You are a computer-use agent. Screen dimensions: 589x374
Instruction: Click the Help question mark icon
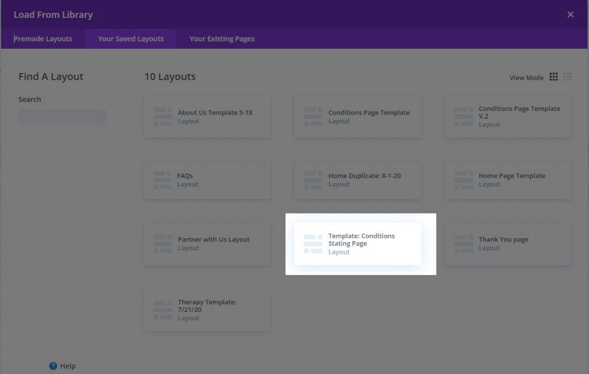click(x=53, y=366)
